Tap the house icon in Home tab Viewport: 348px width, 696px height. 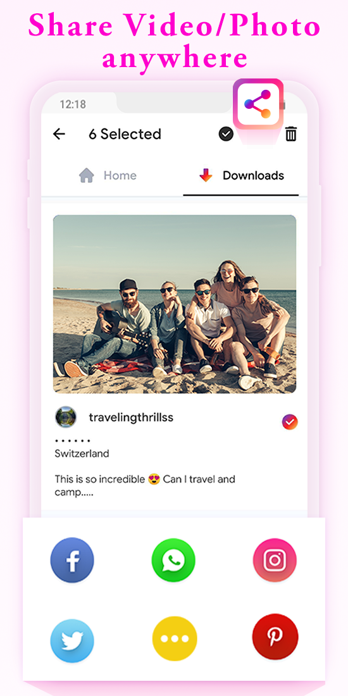tap(87, 176)
